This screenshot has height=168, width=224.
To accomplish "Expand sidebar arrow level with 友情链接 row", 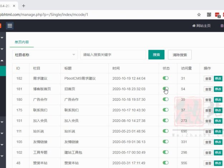I will click(x=2, y=145).
